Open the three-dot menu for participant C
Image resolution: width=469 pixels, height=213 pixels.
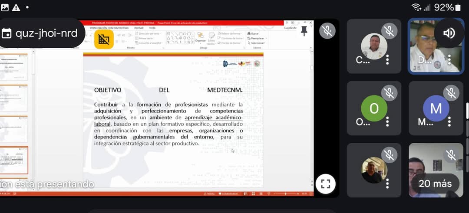pos(387,59)
